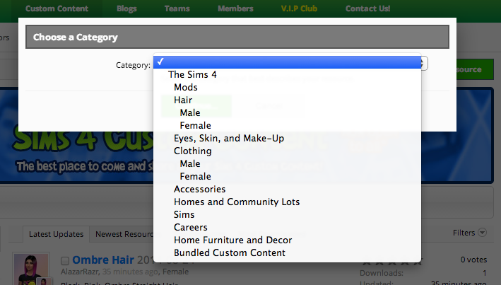
Task: Open the V.I.P Club nav tab
Action: 299,8
